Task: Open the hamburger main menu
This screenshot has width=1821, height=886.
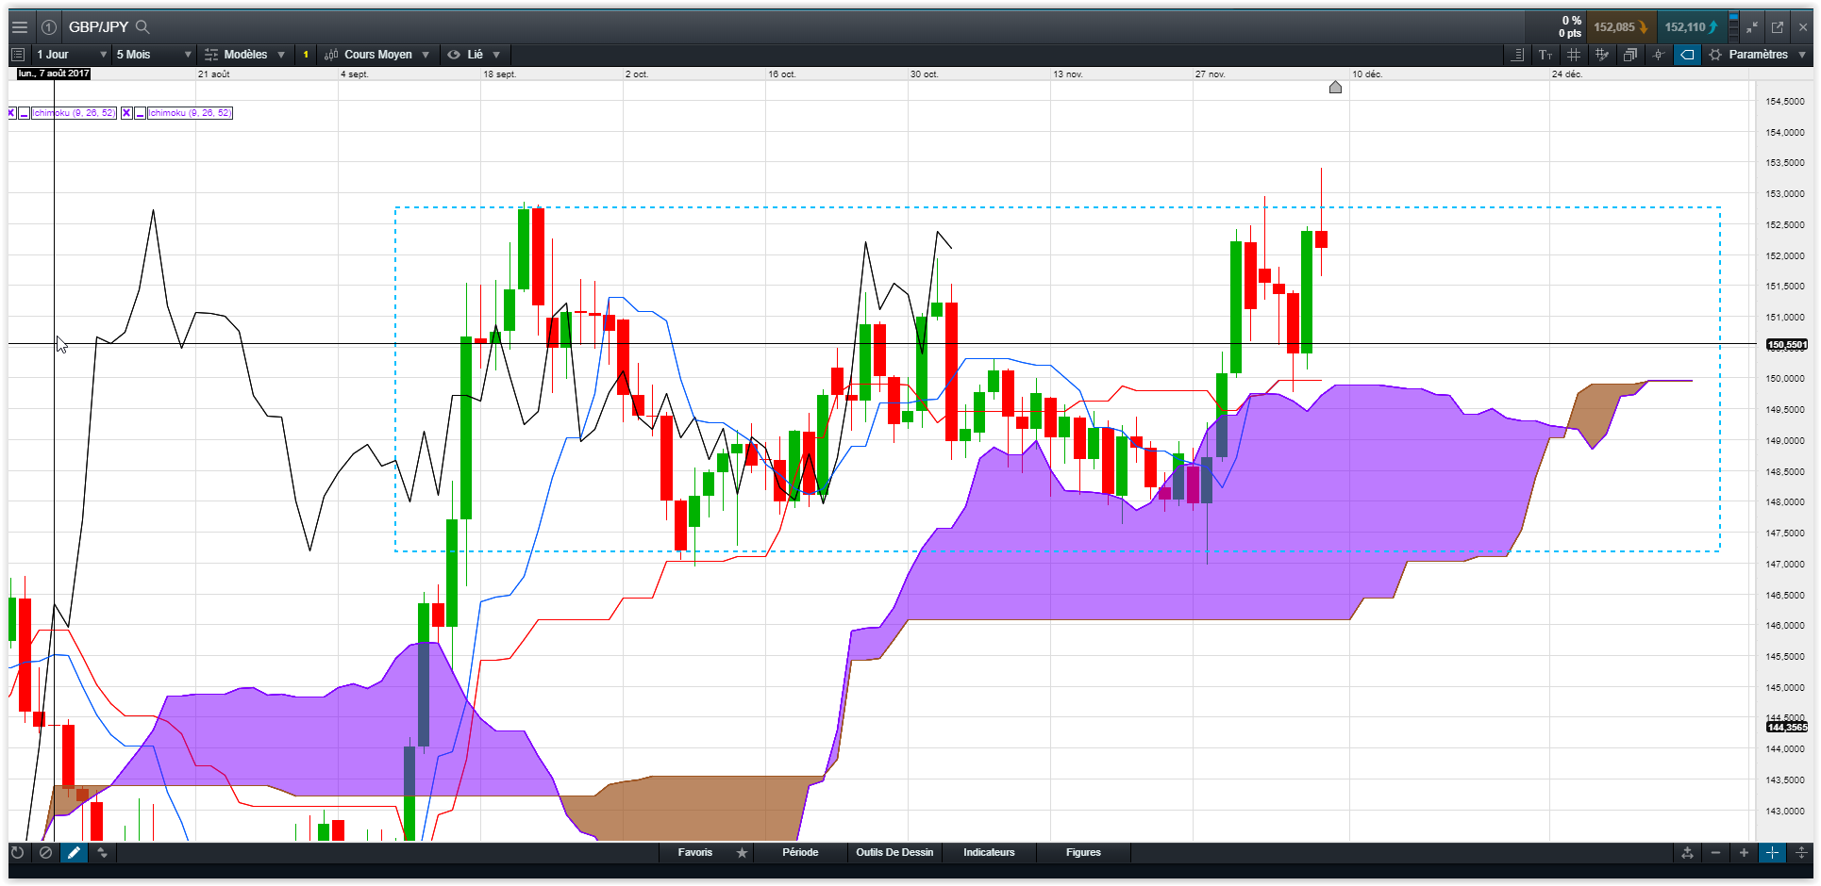Action: tap(19, 27)
